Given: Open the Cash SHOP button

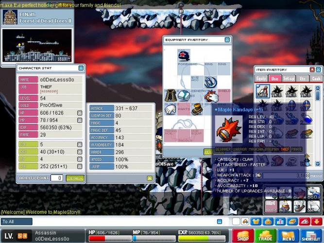Looking at the screenshot, I should click(243, 236).
